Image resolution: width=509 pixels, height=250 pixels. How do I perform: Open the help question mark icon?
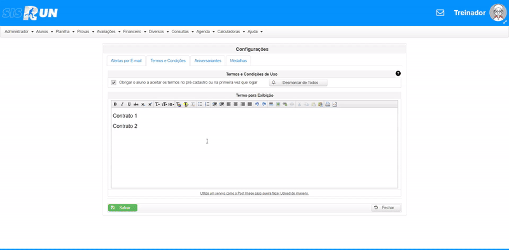(398, 74)
